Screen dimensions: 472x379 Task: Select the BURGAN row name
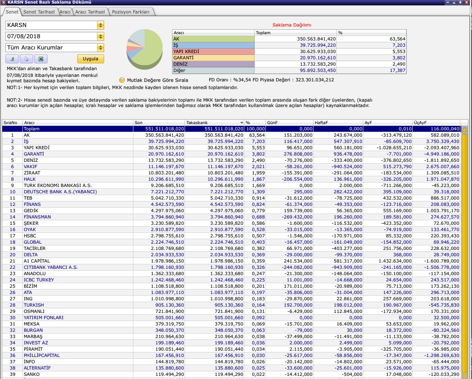tap(33, 330)
